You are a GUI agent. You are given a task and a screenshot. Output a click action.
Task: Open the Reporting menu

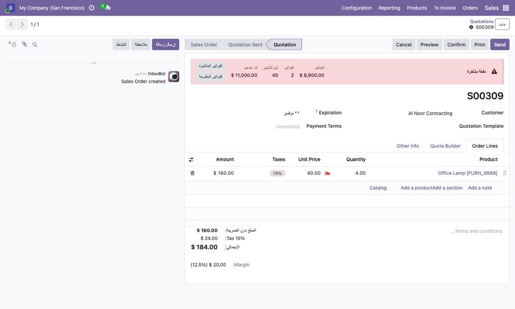[389, 8]
